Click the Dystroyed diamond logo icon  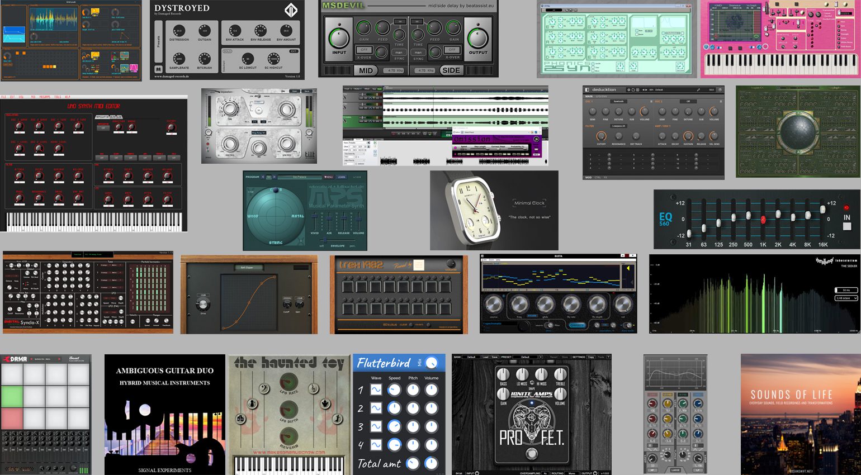291,10
